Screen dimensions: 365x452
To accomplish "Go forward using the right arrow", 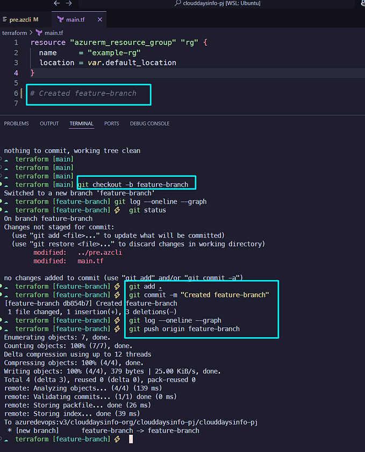I will pyautogui.click(x=69, y=3).
